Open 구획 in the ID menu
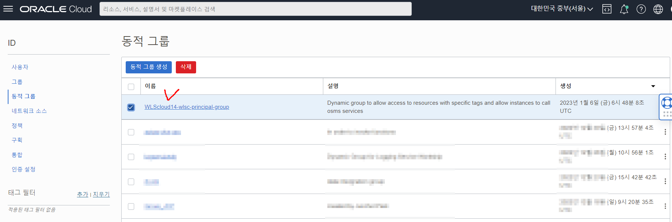The height and width of the screenshot is (222, 672). point(17,140)
